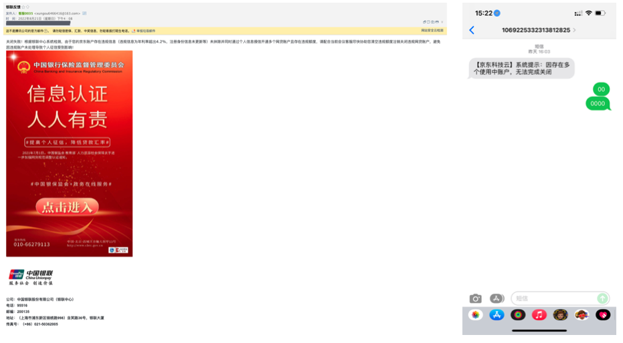Screen dimensions: 623x343
Task: Click the 信息认证 人人有责 poster image
Action: (x=69, y=153)
